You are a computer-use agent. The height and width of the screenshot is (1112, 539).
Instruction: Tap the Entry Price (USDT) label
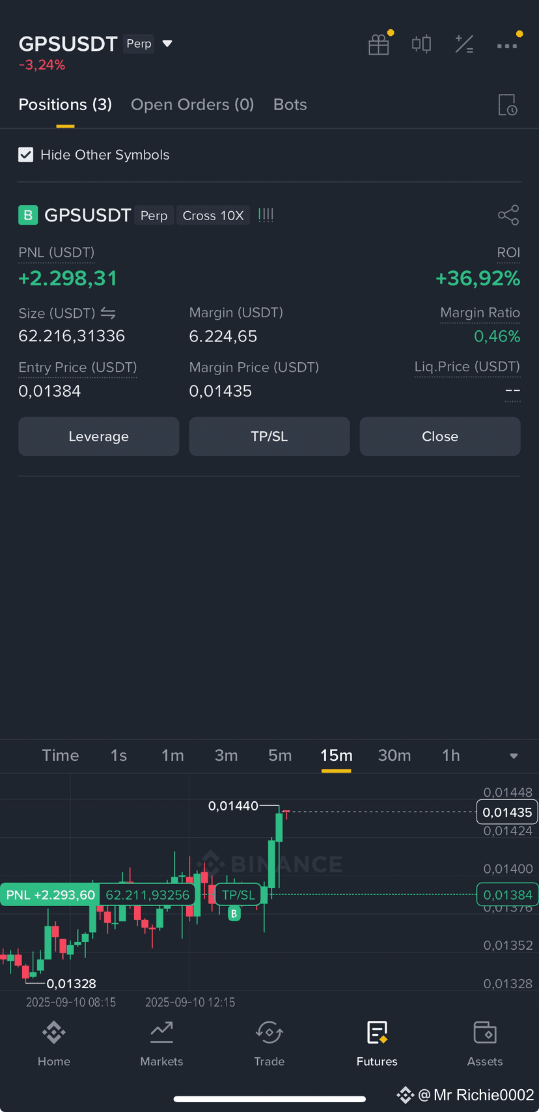tap(77, 368)
